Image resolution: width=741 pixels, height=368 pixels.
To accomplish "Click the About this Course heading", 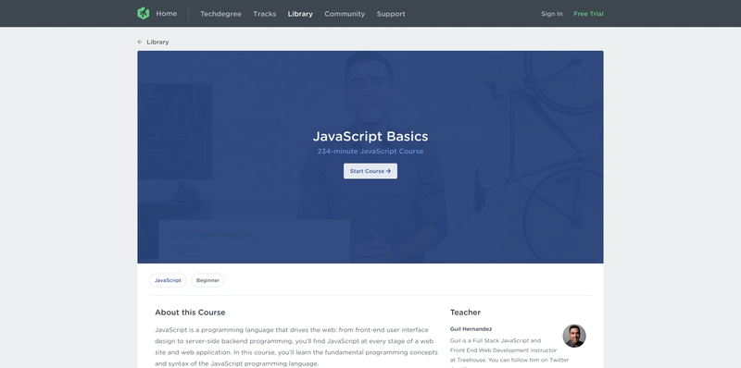I will [190, 313].
